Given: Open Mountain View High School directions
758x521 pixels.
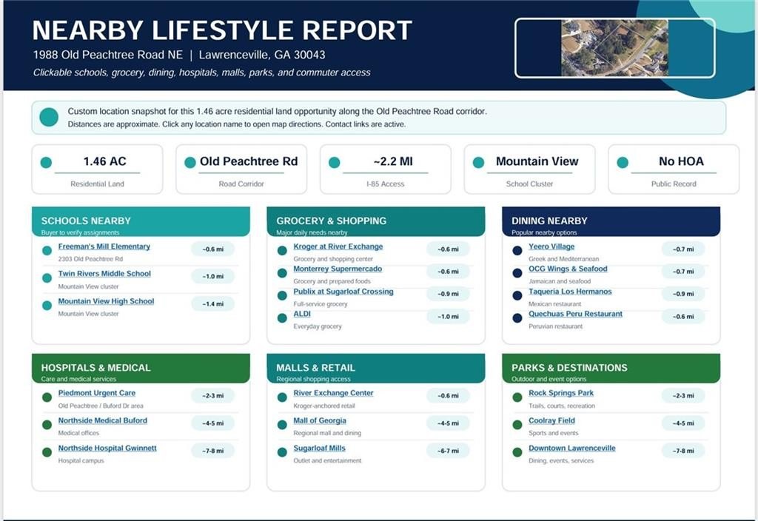Looking at the screenshot, I should coord(106,301).
